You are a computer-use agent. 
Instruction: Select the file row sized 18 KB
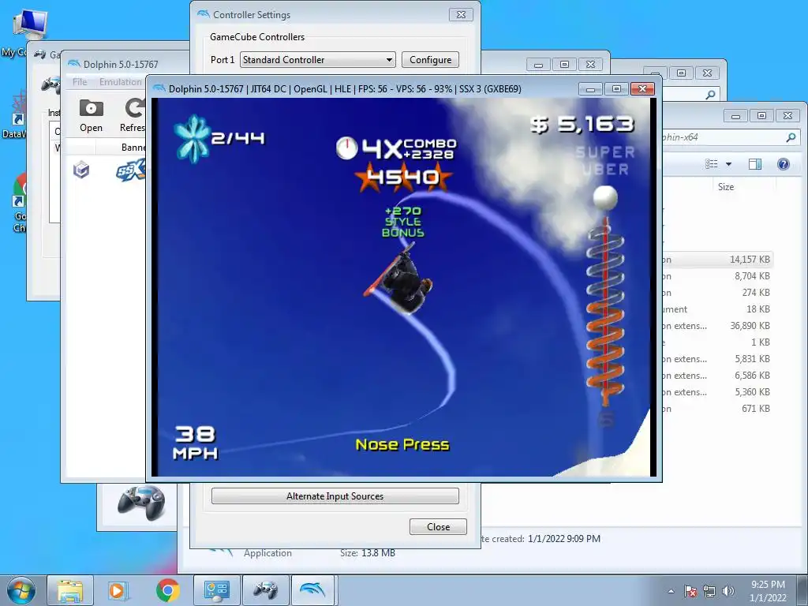coord(717,309)
